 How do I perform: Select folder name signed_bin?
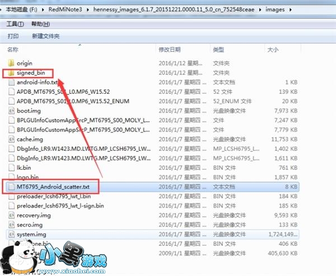point(31,73)
